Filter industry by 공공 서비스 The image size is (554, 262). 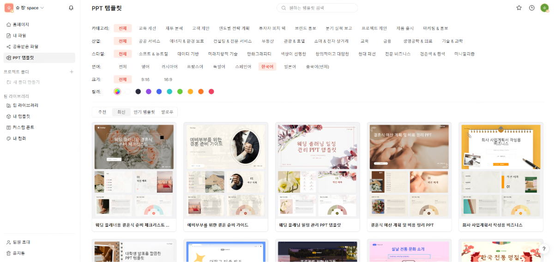[x=150, y=41]
